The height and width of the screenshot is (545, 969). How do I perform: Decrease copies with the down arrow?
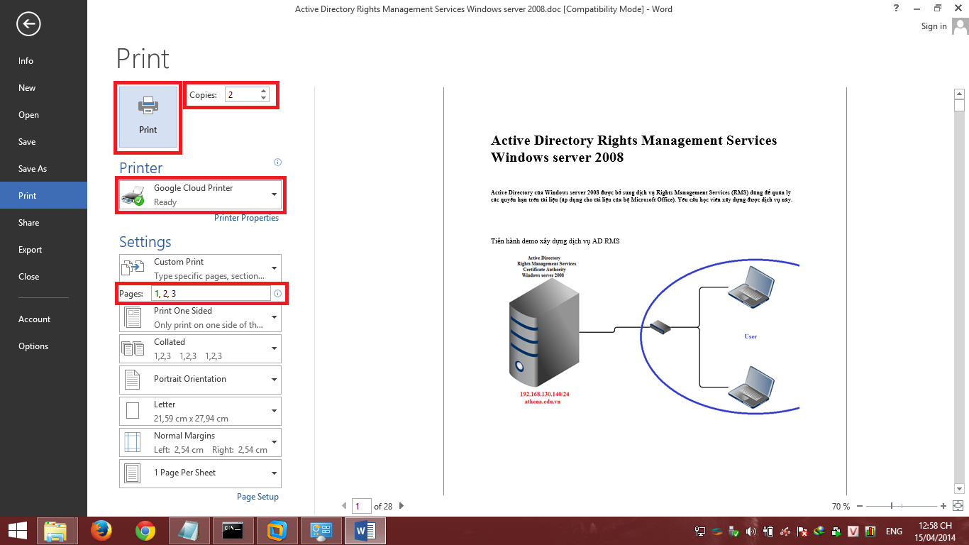point(264,98)
